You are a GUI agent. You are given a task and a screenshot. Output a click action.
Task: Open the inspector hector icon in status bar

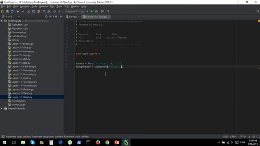(x=253, y=137)
